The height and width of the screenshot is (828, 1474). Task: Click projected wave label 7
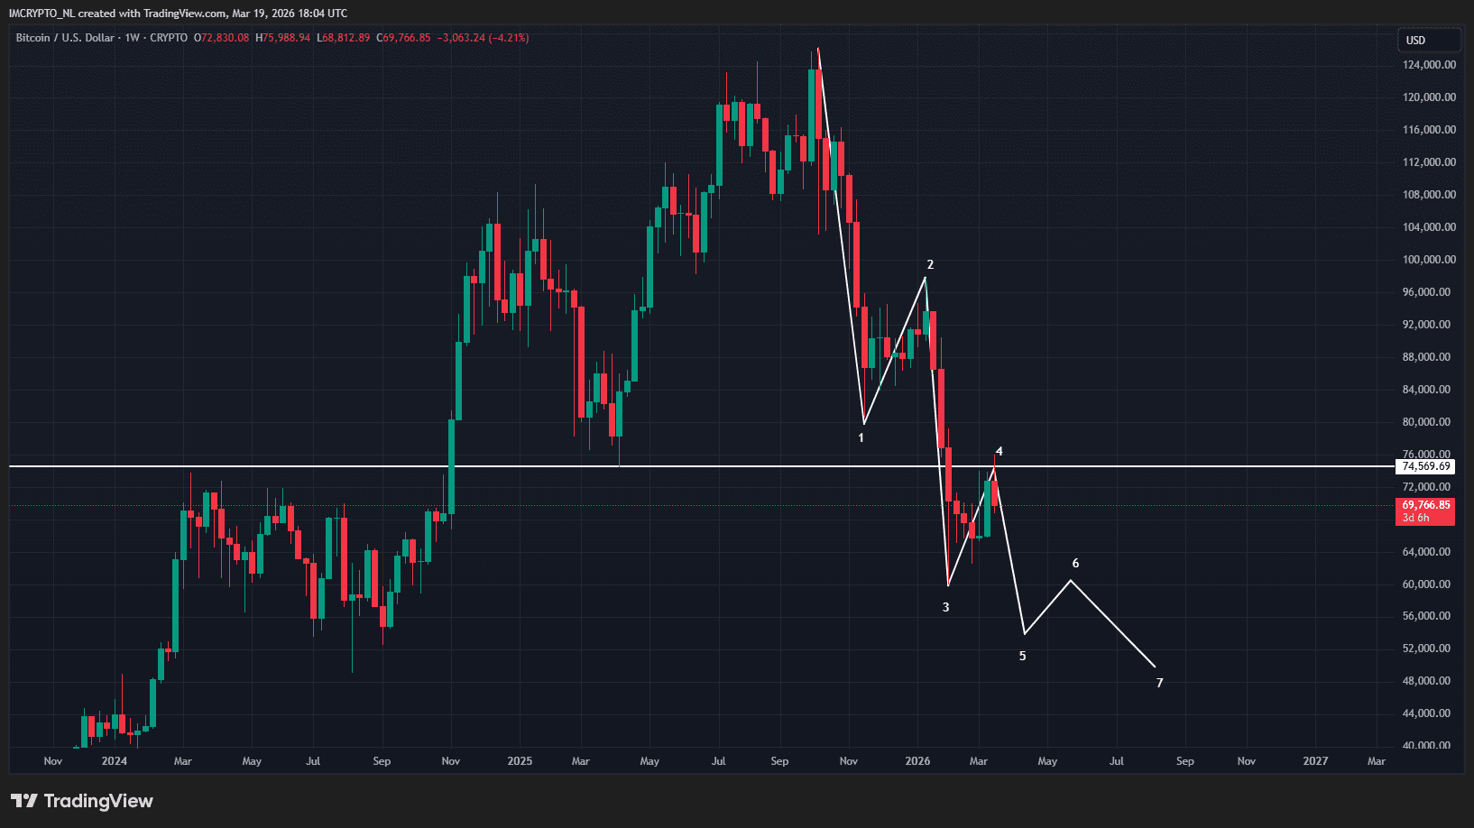tap(1159, 684)
